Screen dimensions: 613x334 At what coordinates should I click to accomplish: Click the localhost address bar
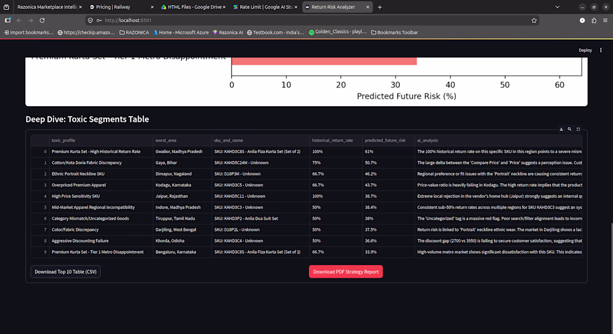point(313,20)
